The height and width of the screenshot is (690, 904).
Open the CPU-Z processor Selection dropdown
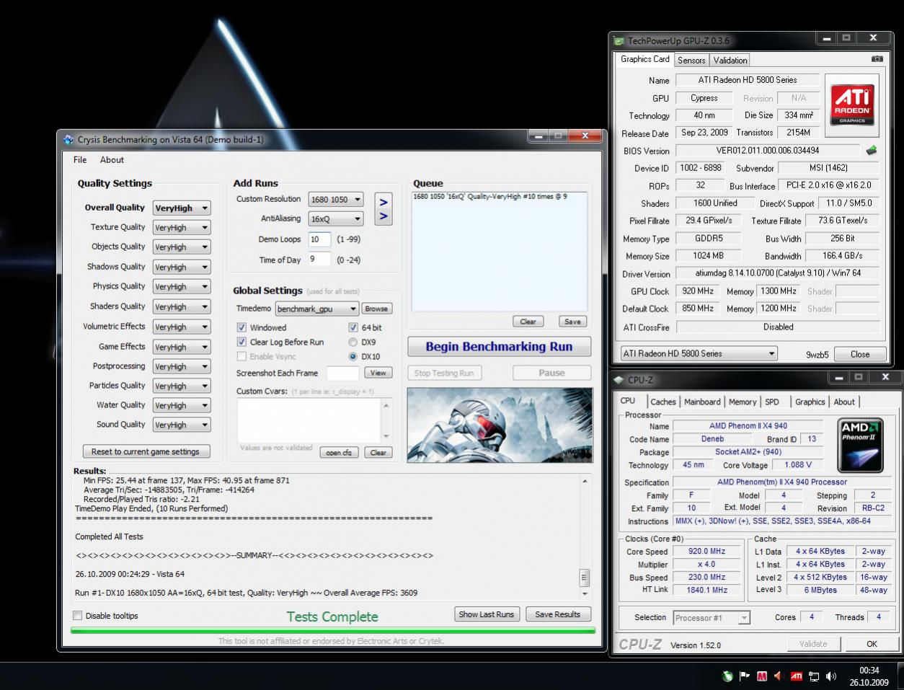tap(712, 618)
